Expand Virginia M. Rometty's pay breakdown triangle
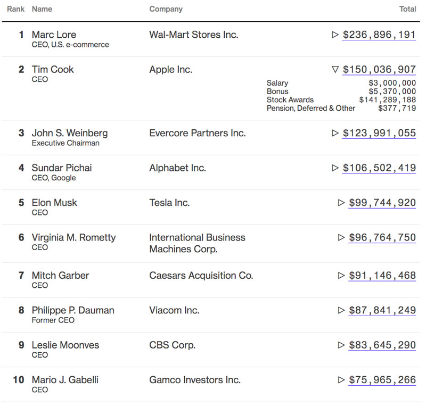This screenshot has height=406, width=426. [x=341, y=237]
